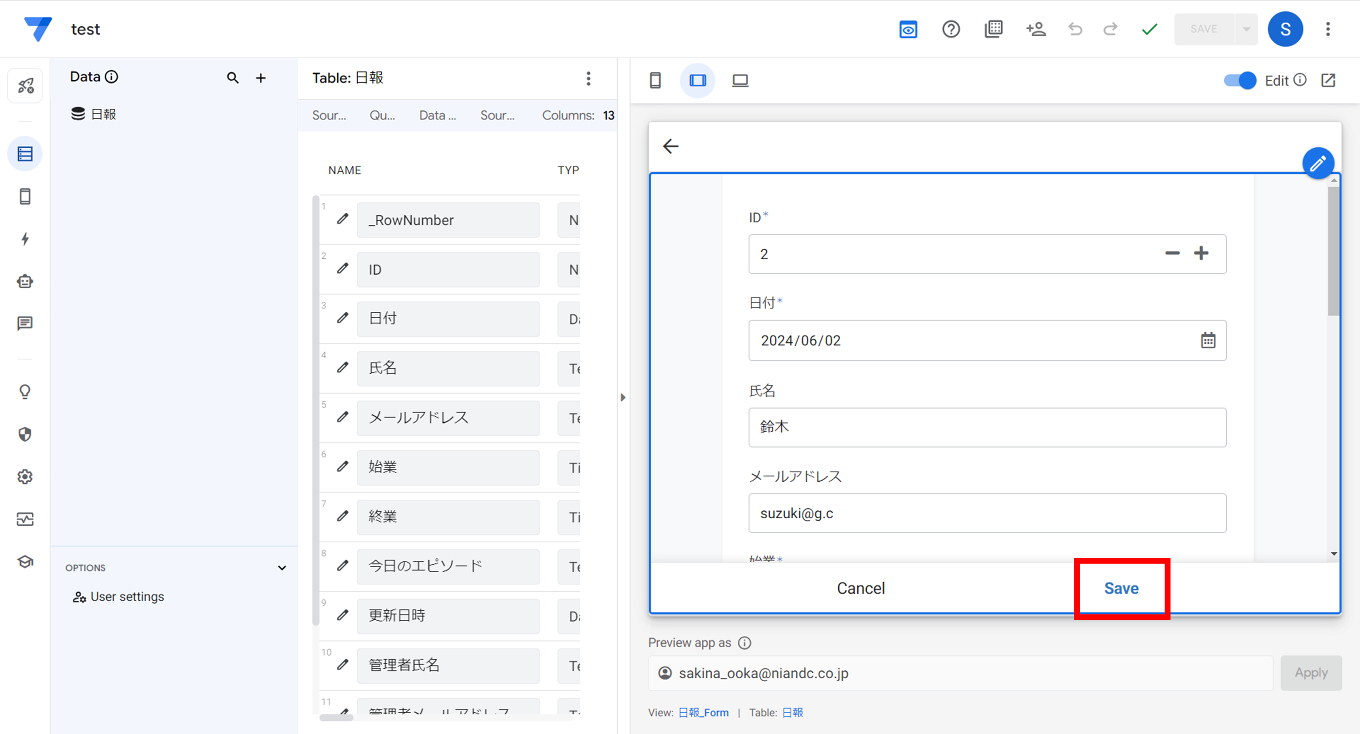
Task: Edit the 管理者氏名 column pencil
Action: (x=343, y=664)
